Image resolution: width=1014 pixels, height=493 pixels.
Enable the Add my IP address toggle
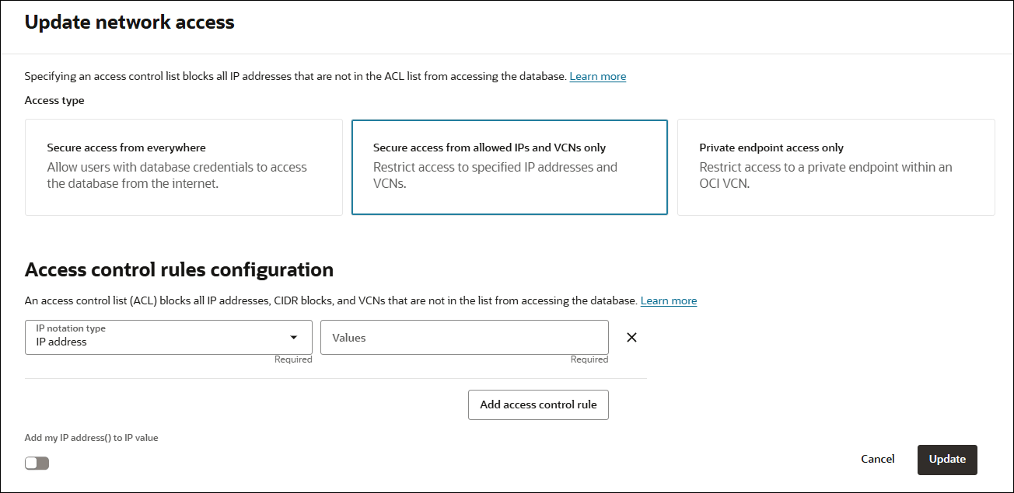(x=37, y=462)
